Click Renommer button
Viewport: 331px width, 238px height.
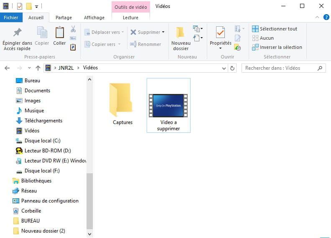145,44
